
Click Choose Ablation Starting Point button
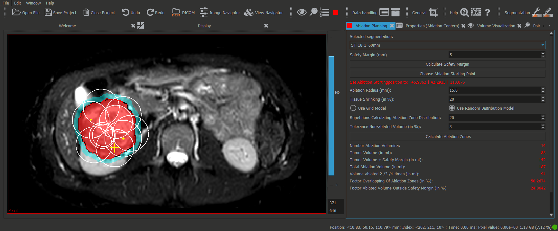click(447, 74)
